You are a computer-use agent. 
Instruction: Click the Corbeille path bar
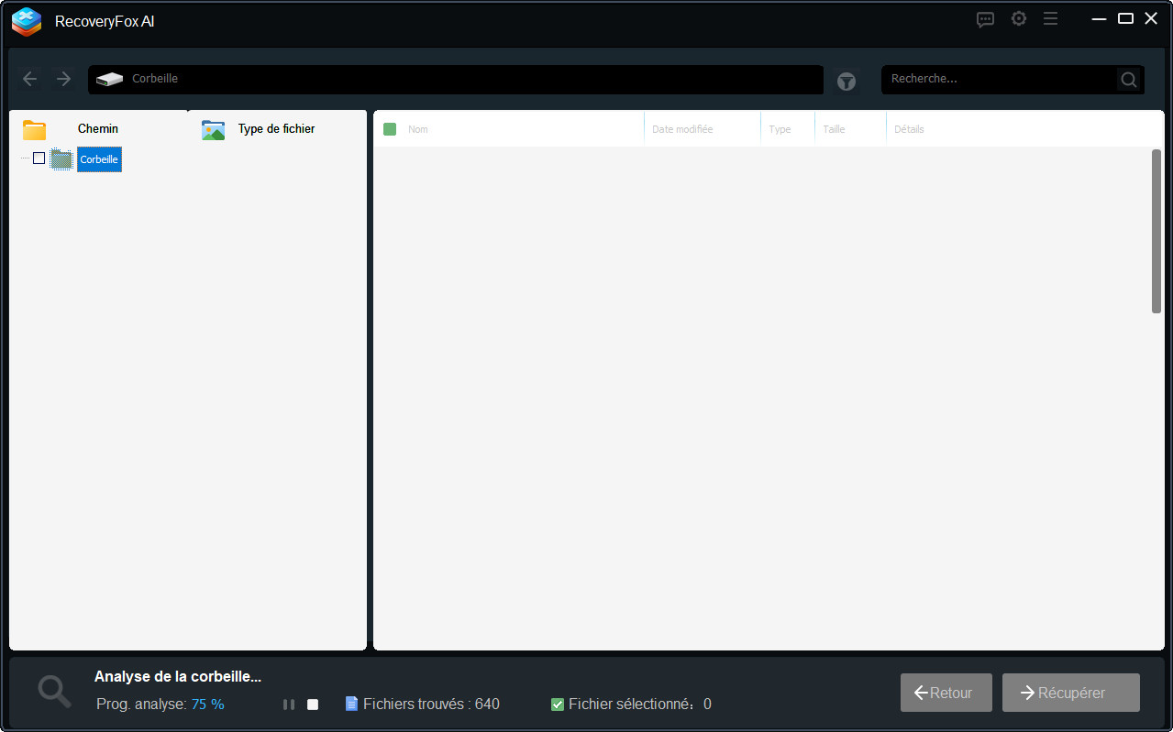click(456, 80)
